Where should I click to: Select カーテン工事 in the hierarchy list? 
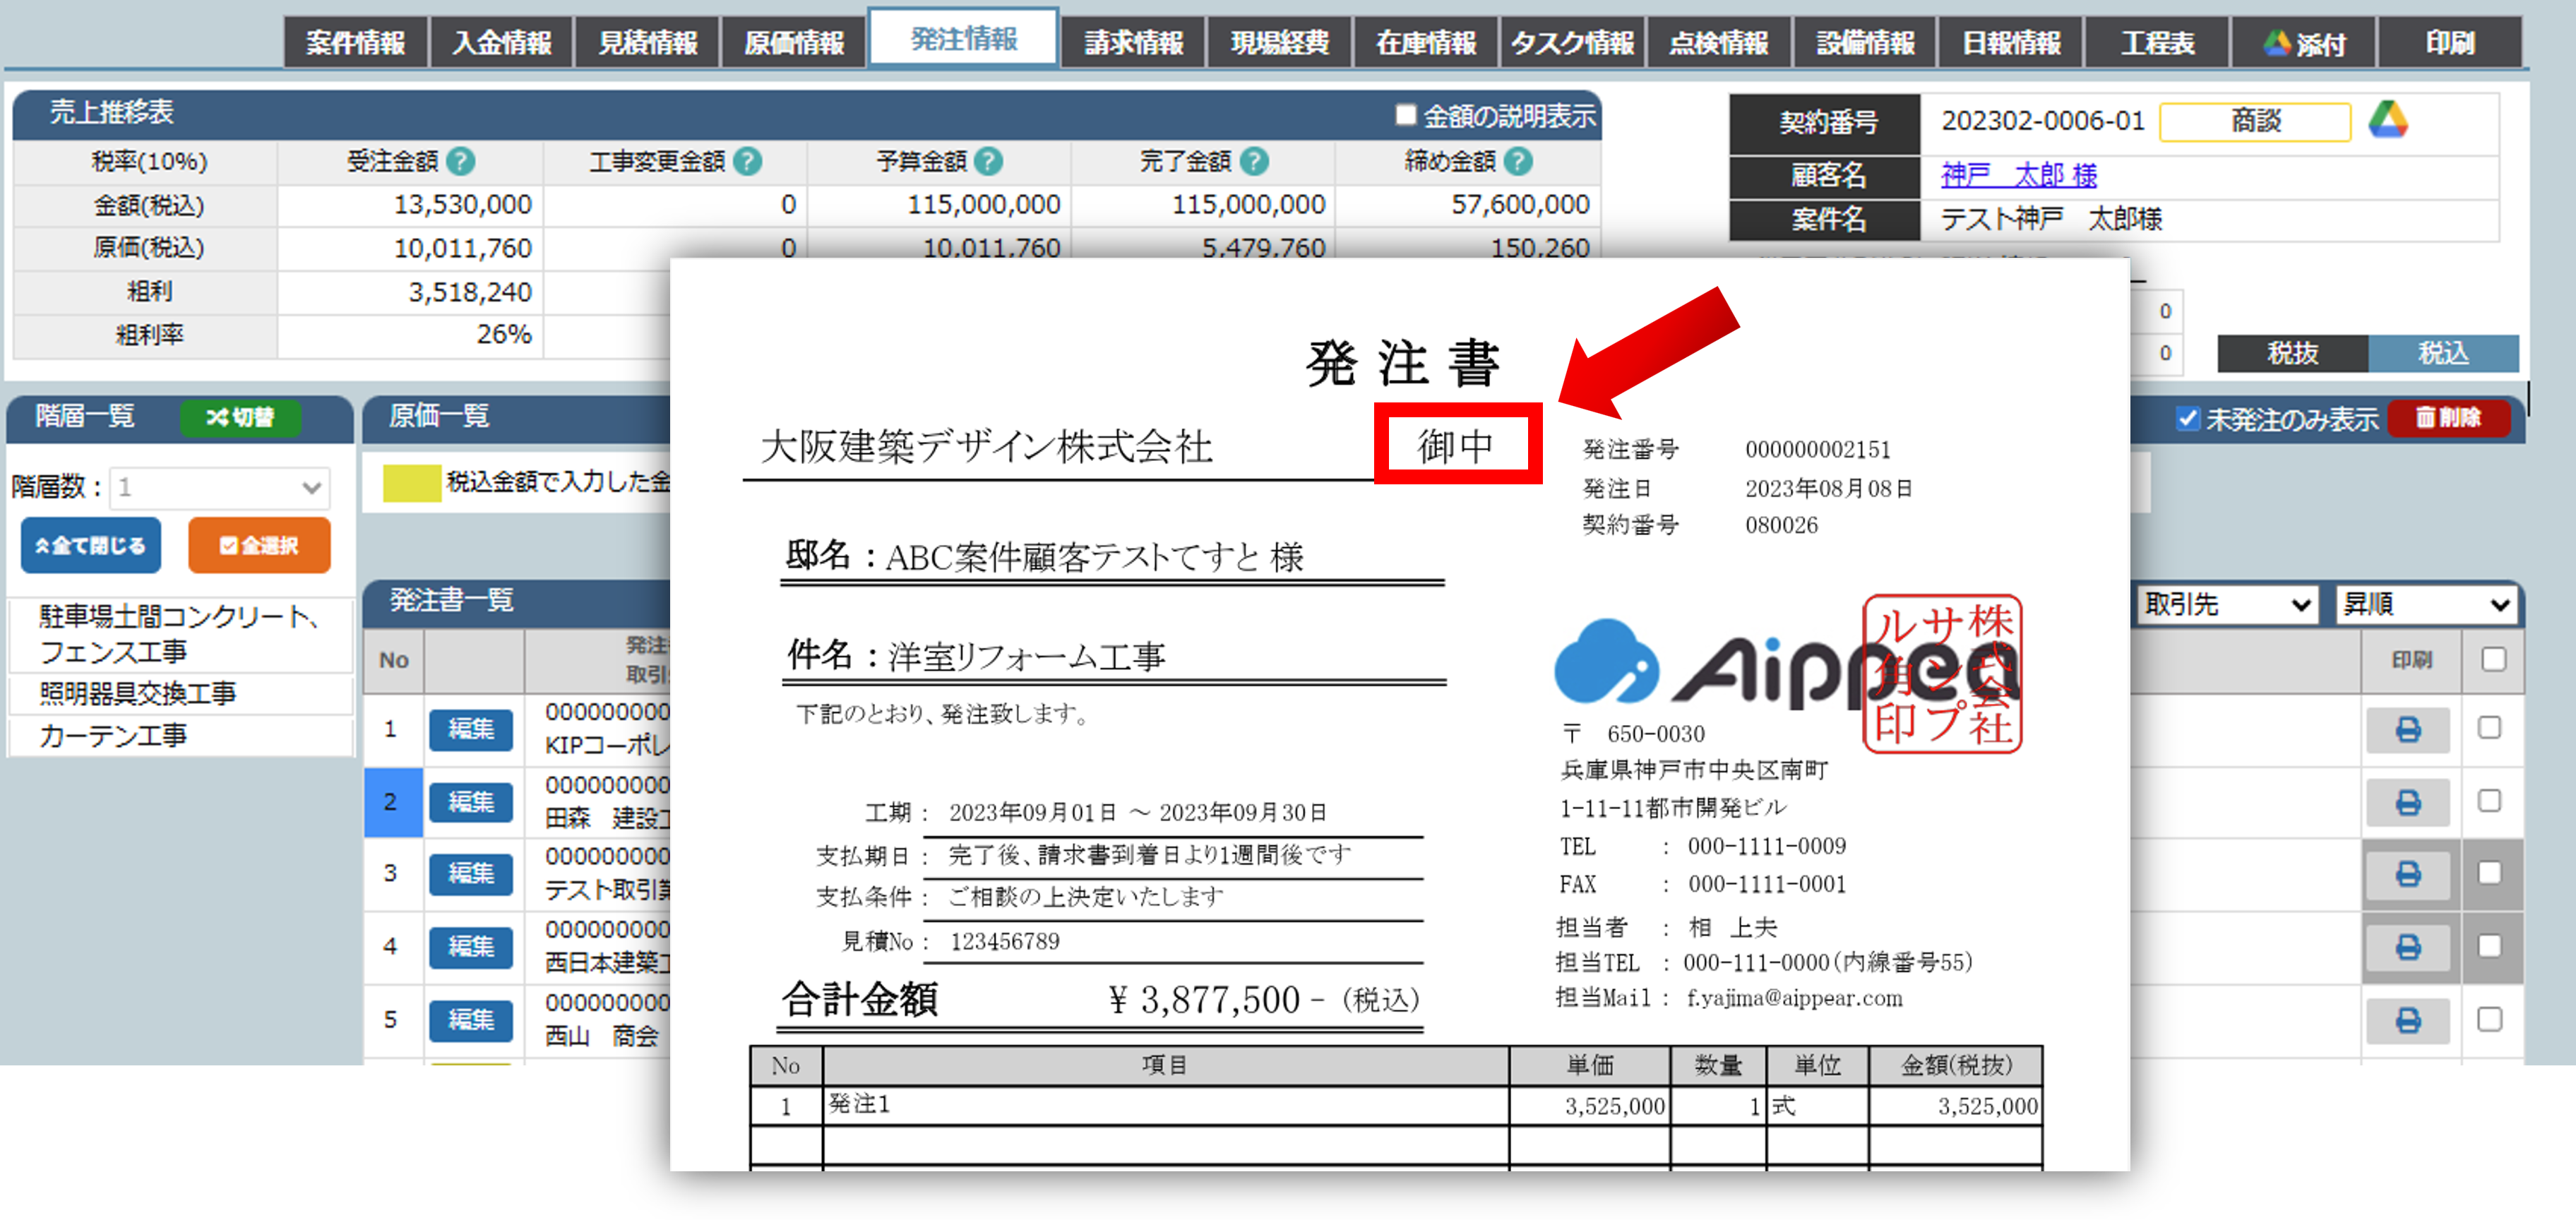coord(113,736)
